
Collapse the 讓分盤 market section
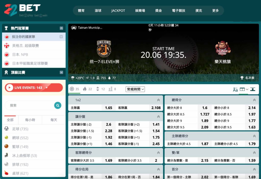click(159, 116)
